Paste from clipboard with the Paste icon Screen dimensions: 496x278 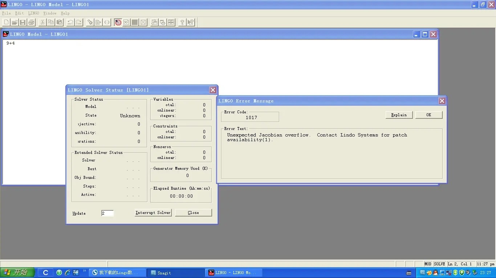59,22
